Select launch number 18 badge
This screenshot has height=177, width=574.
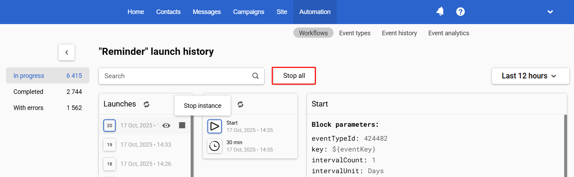click(110, 164)
